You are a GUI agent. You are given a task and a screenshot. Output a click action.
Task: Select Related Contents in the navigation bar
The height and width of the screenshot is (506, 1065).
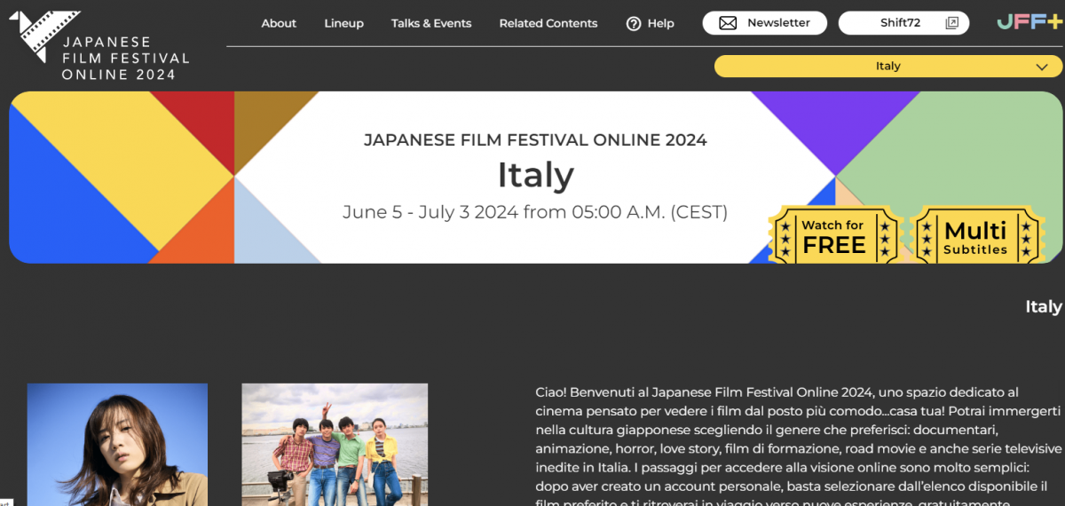pos(548,24)
